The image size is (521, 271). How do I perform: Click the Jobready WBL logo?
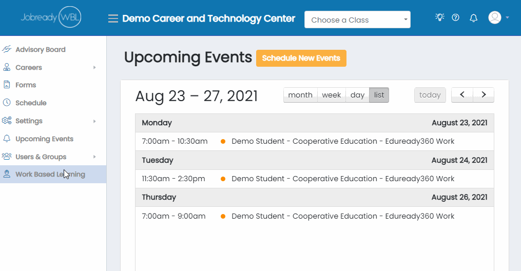[51, 17]
